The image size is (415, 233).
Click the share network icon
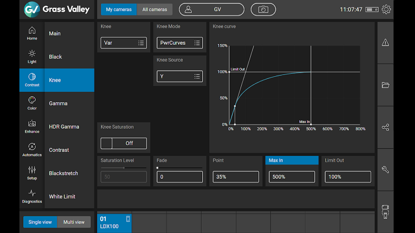point(385,127)
